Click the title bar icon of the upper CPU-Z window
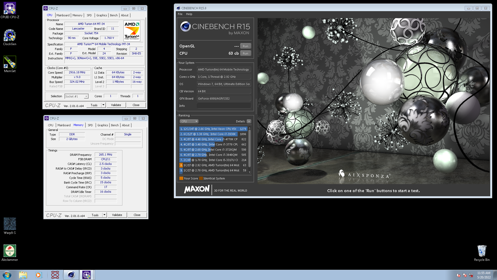 coord(46,8)
